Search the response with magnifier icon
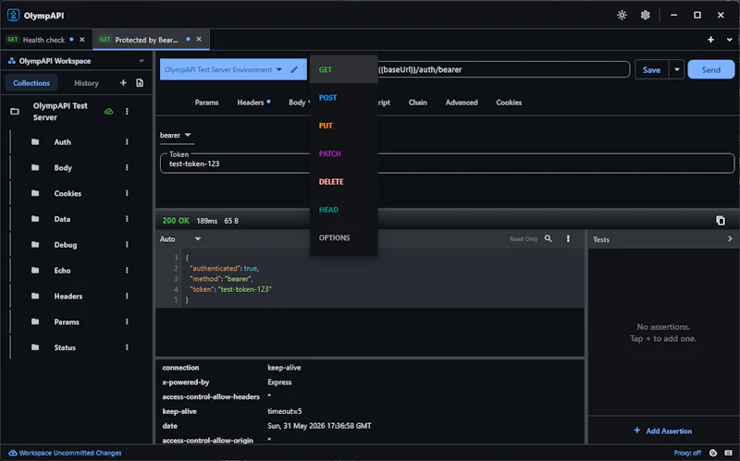Viewport: 740px width, 461px height. coord(548,238)
